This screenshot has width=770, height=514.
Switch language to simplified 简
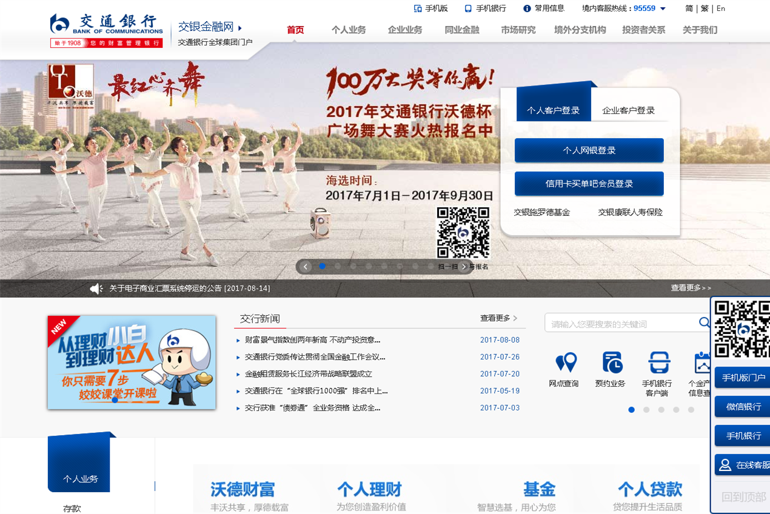[x=689, y=8]
